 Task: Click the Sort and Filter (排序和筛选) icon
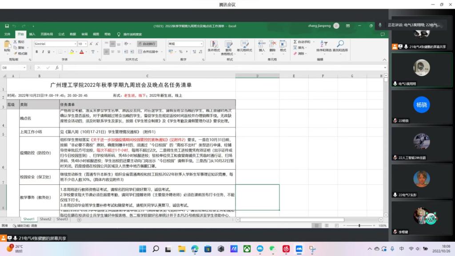tap(323, 44)
